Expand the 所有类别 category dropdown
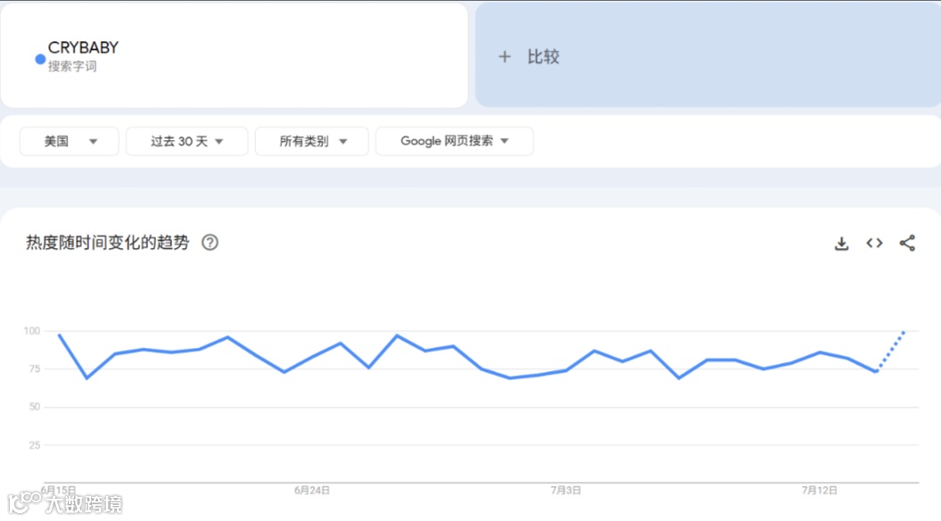This screenshot has width=941, height=521. 312,141
